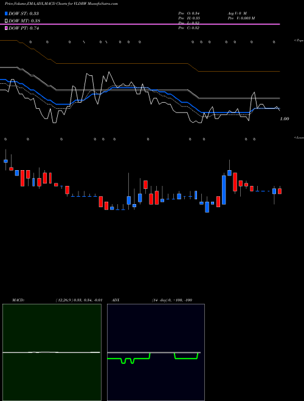Click the tallest blue candlestick in the price chart

(x=224, y=190)
